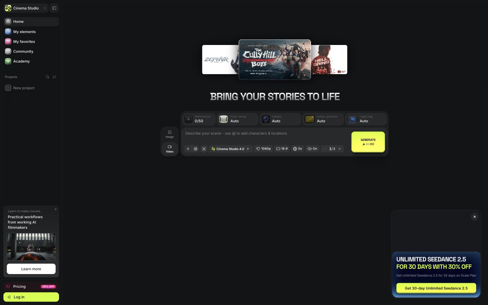Open the Academy section
This screenshot has width=488, height=305.
point(31,61)
